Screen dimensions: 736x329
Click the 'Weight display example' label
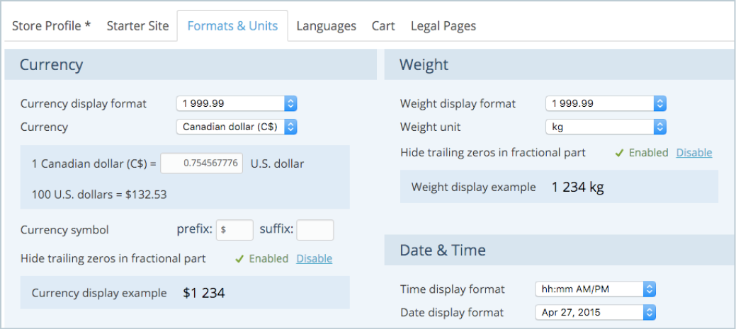[x=474, y=187]
